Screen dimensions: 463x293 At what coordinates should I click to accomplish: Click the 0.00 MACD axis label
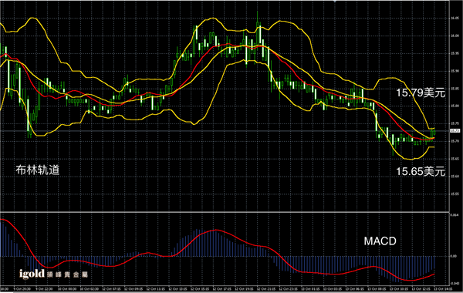454,256
